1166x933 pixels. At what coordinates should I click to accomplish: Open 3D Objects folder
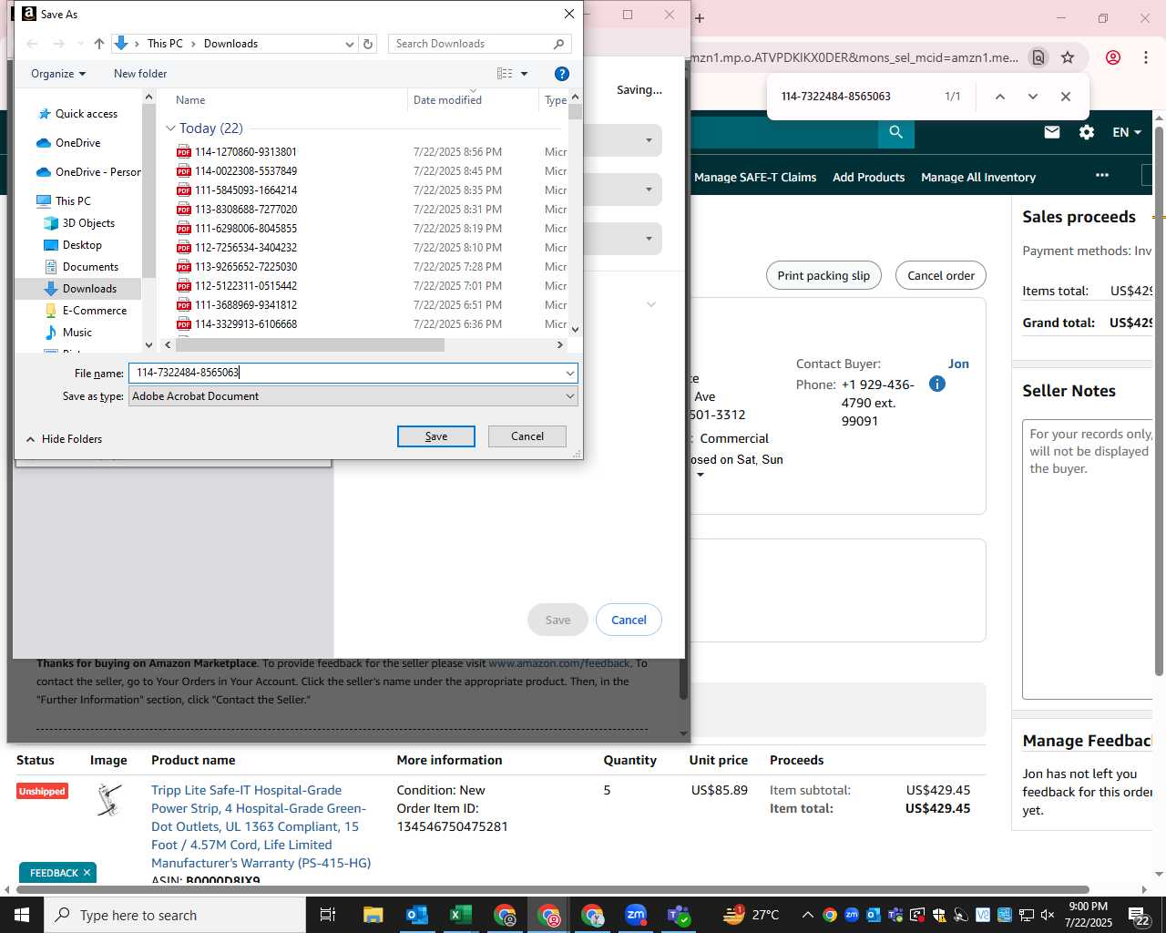(x=88, y=223)
